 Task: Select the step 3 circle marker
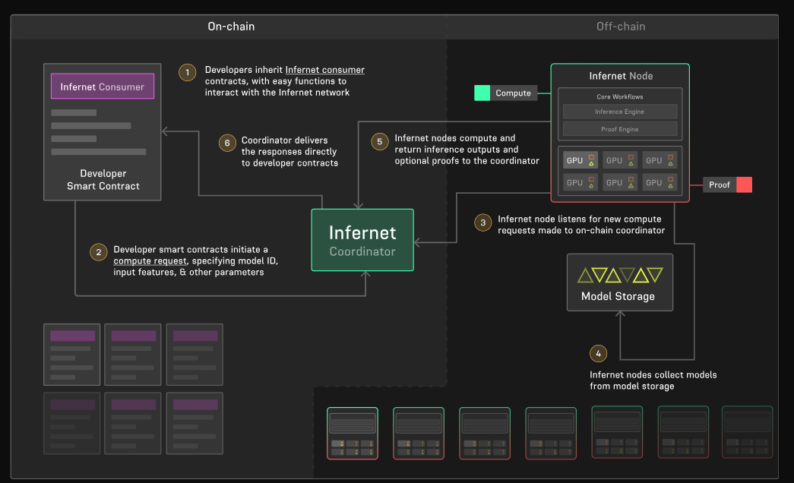[482, 223]
